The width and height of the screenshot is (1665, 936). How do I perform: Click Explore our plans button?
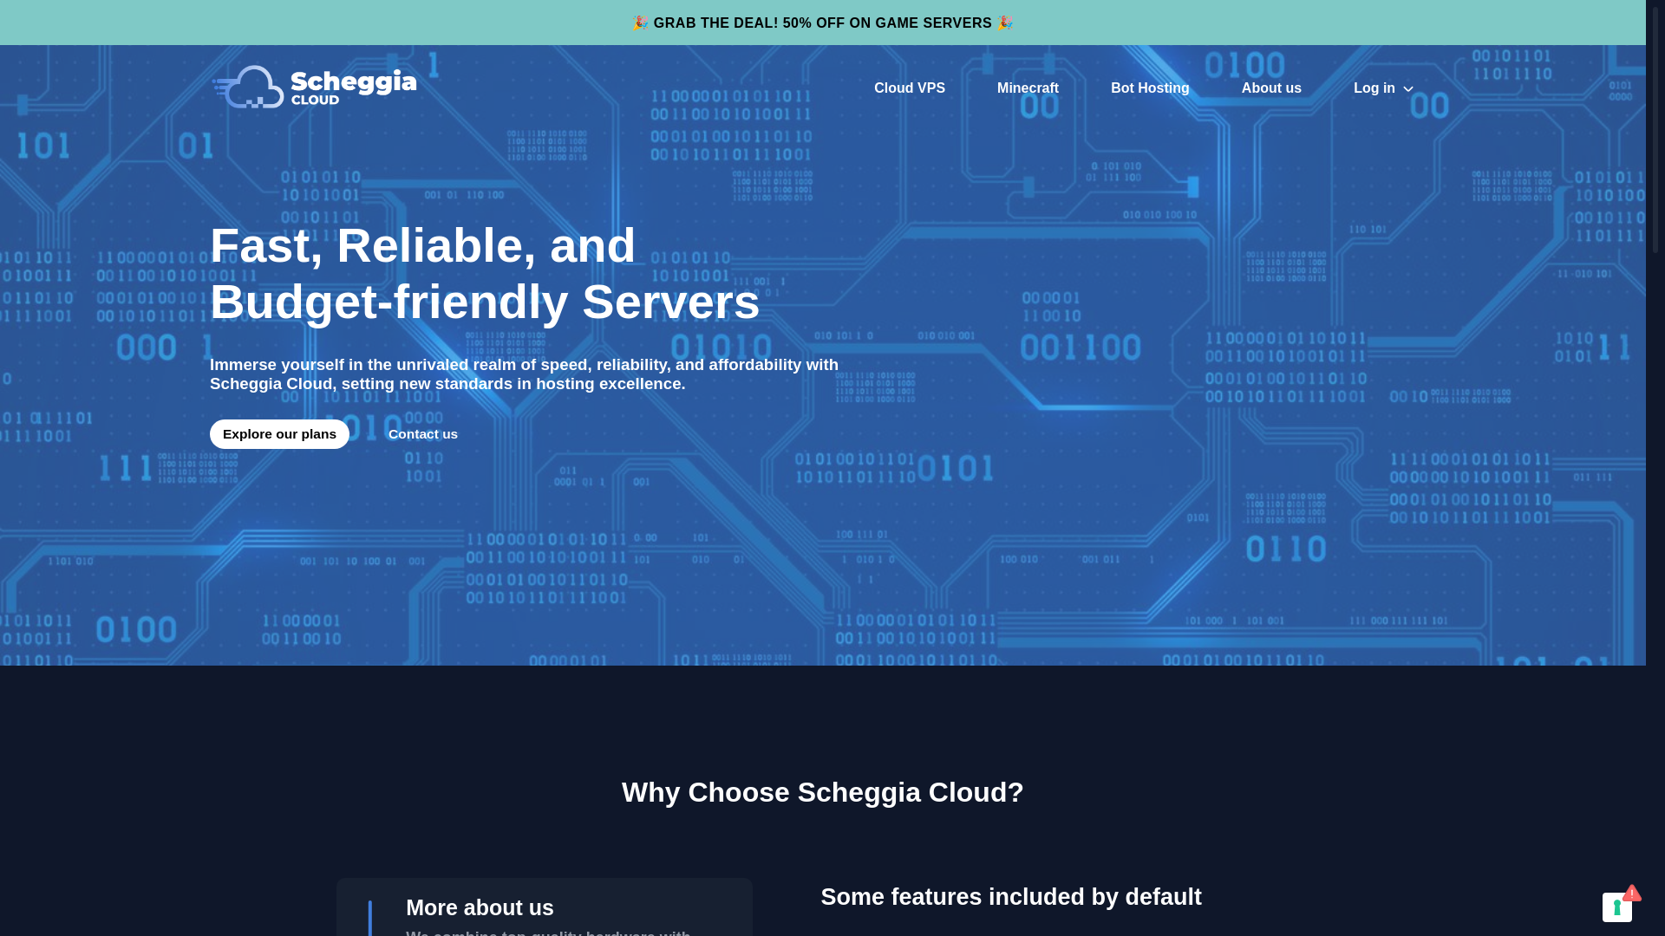[279, 434]
